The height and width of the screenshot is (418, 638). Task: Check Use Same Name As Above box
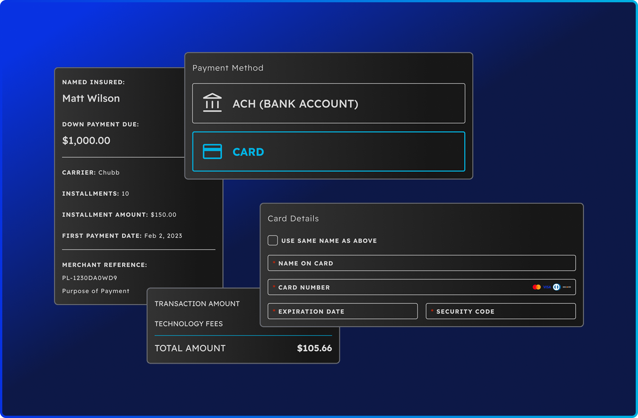273,240
